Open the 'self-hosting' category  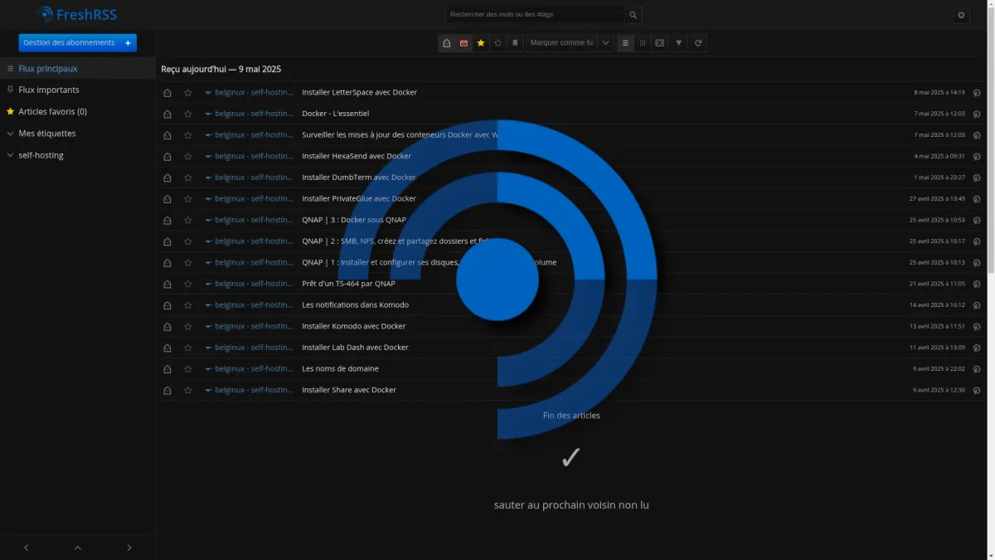pyautogui.click(x=41, y=155)
